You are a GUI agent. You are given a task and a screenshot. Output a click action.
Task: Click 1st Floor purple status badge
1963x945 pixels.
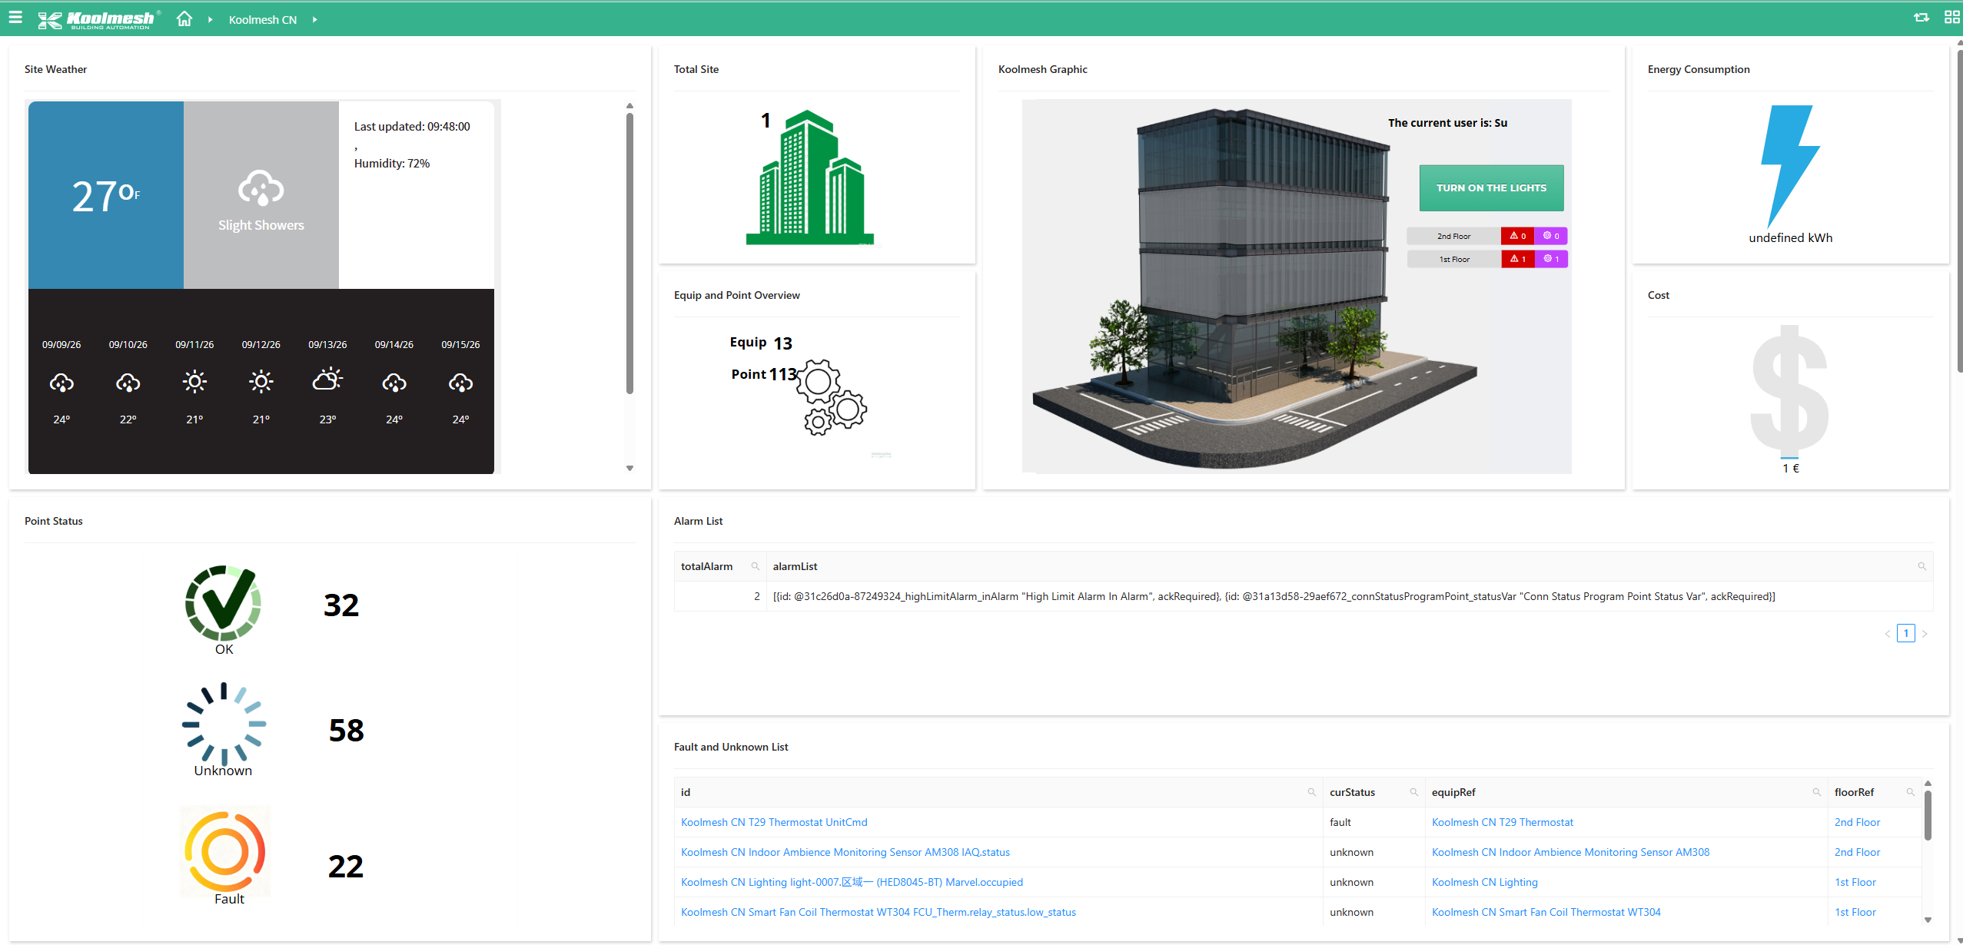point(1551,259)
